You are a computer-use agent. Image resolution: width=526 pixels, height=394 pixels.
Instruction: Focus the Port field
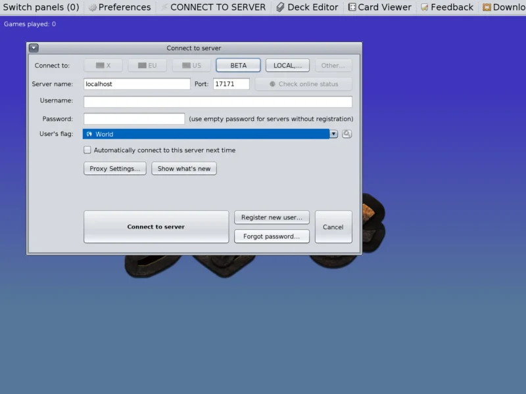click(x=231, y=84)
